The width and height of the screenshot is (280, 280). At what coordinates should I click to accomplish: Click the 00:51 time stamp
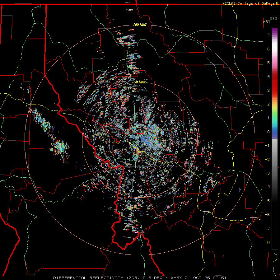[x=219, y=278]
